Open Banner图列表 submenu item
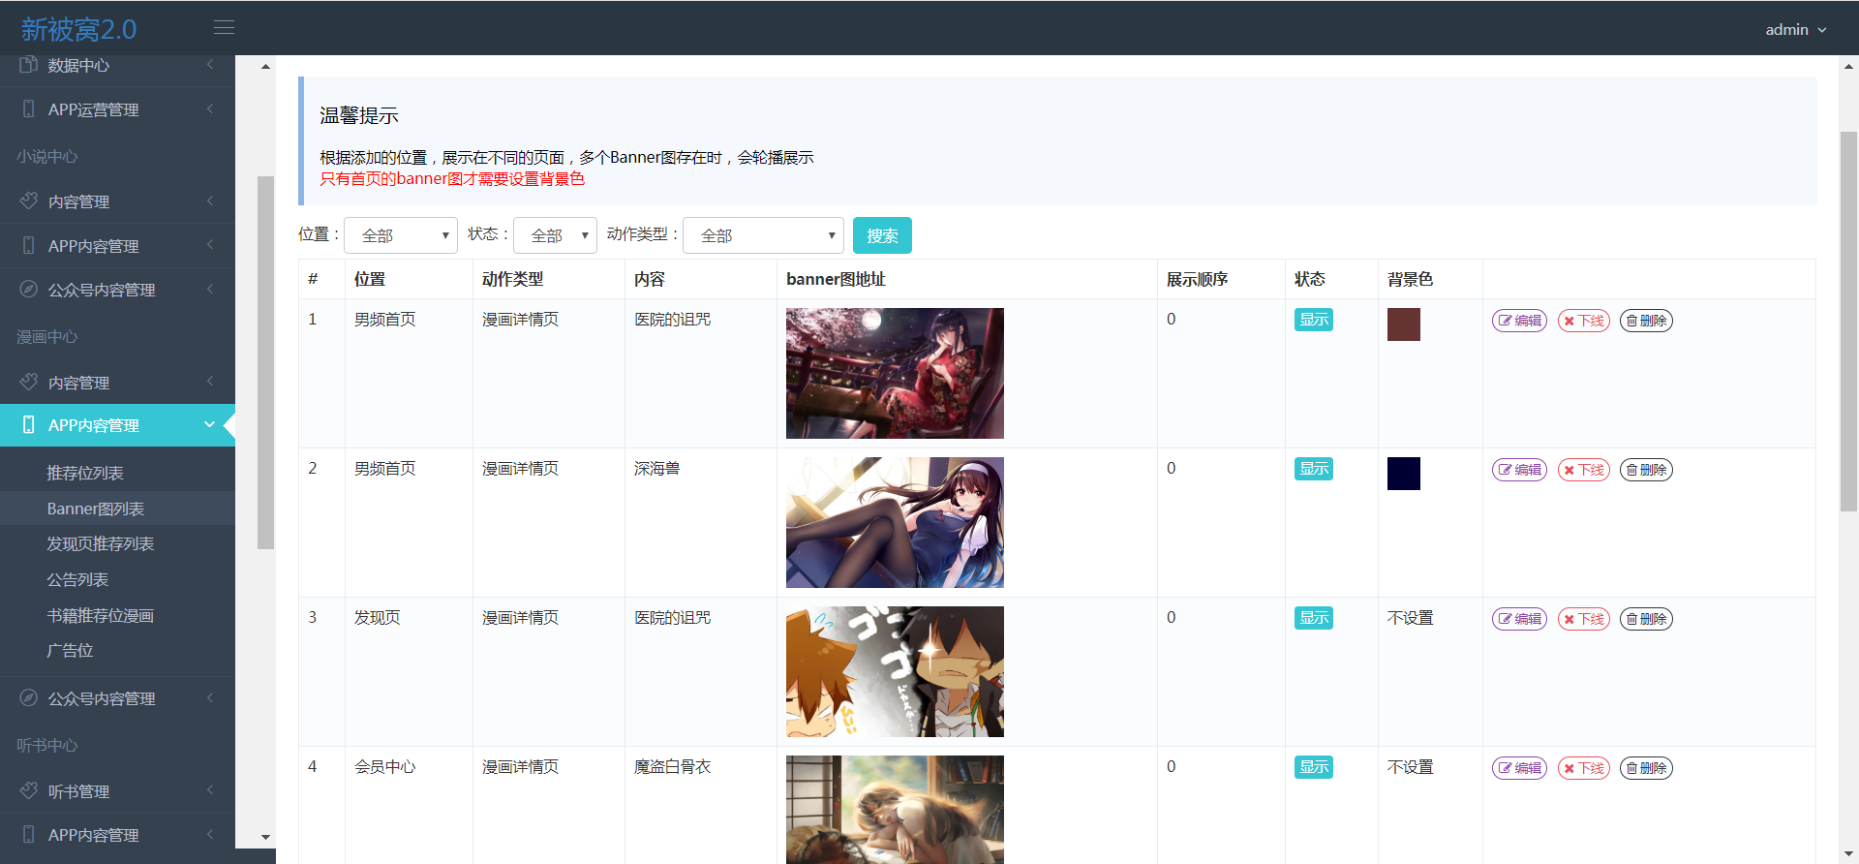This screenshot has width=1859, height=864. click(96, 509)
